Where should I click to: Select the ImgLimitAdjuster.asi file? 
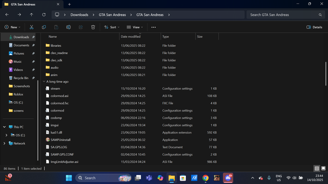tap(64, 162)
